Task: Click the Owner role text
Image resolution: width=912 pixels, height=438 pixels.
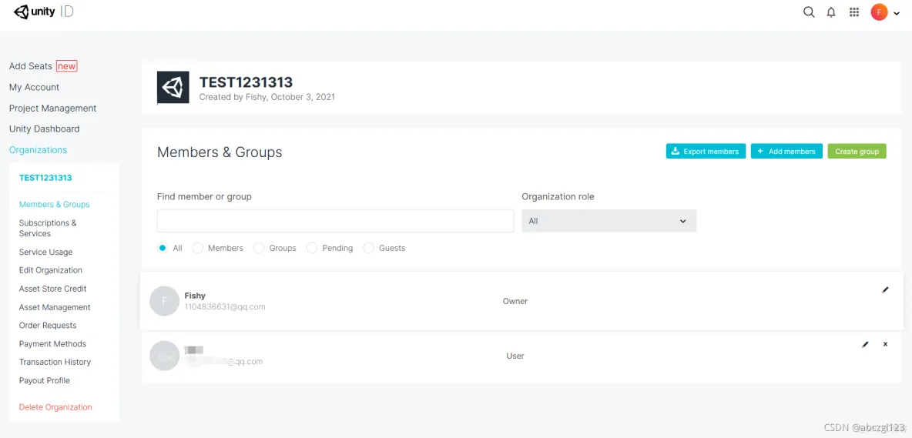Action: [515, 301]
